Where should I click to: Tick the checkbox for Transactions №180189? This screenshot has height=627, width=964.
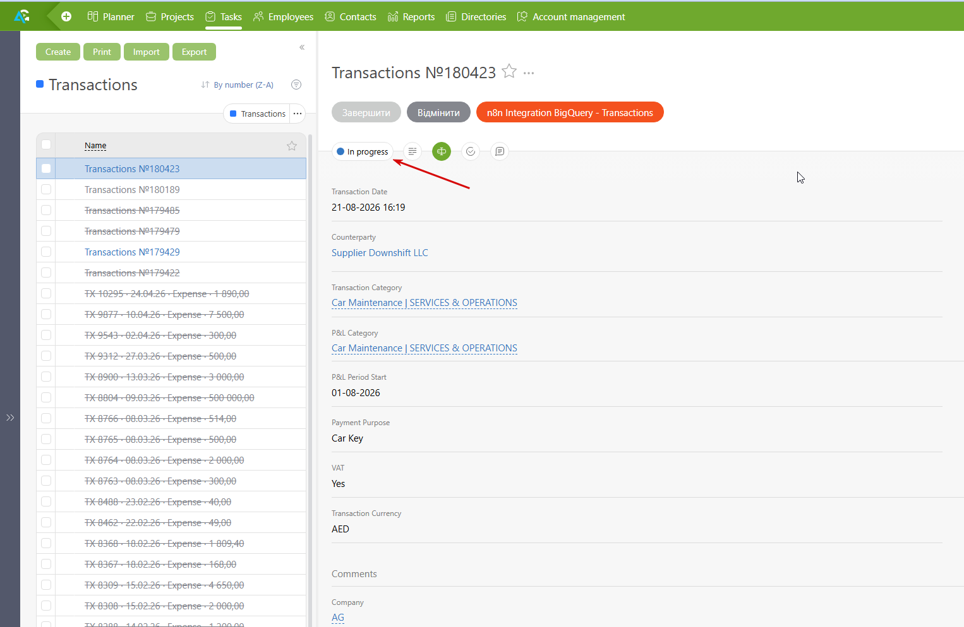(46, 189)
